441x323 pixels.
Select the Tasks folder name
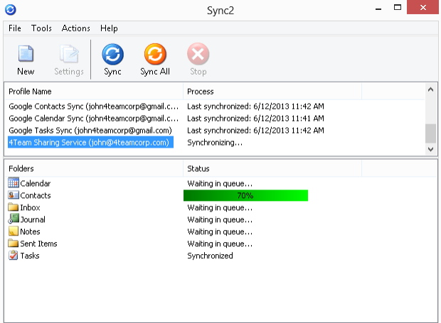(x=30, y=256)
